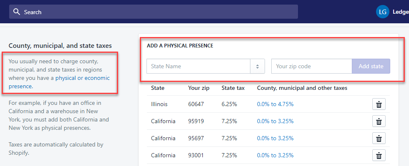This screenshot has height=166, width=409.
Task: Trash the California 93001 entry
Action: [379, 156]
